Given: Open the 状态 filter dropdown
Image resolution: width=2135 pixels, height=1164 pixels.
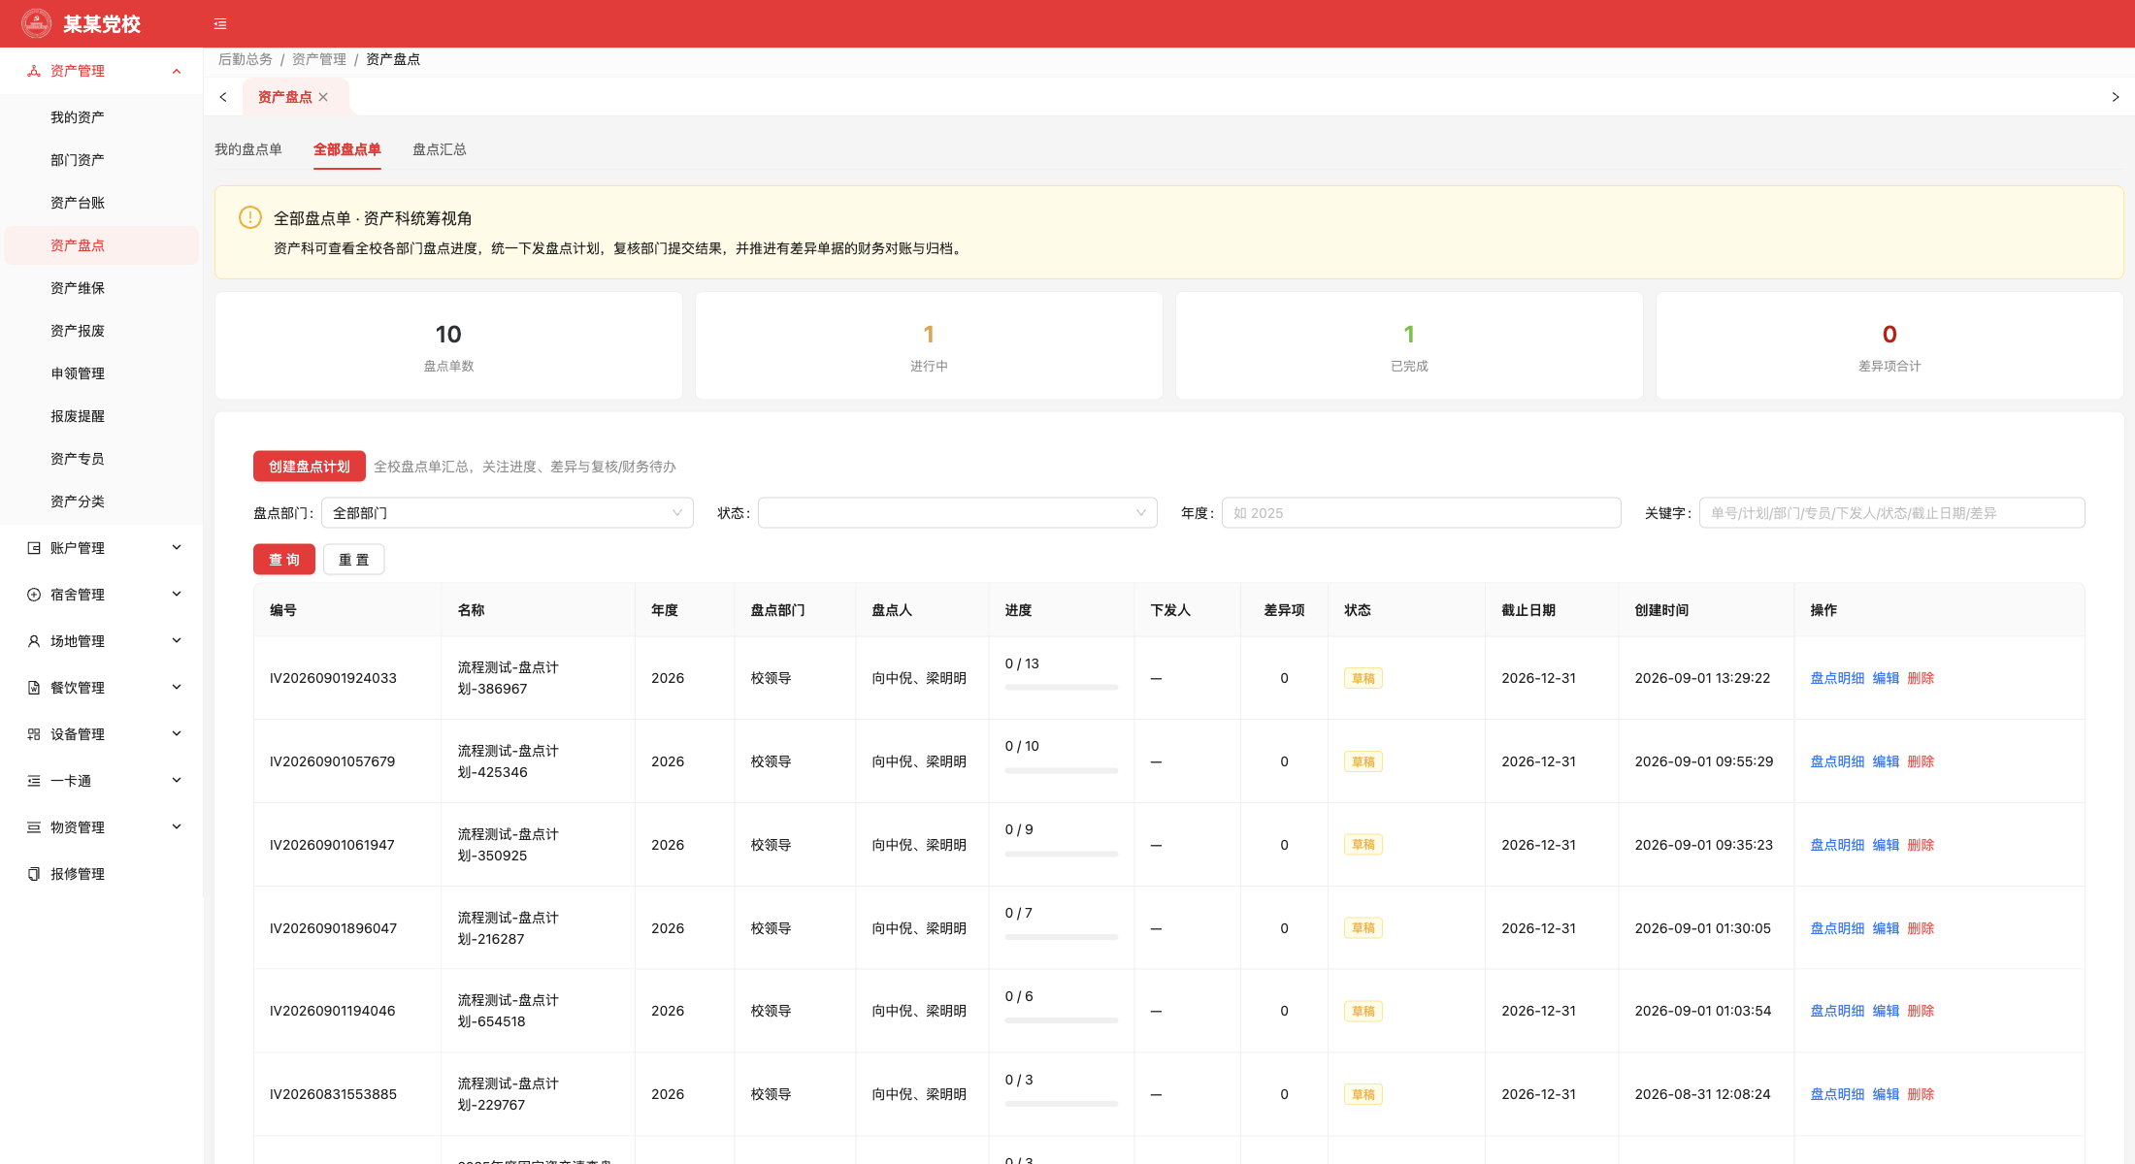Looking at the screenshot, I should [958, 513].
